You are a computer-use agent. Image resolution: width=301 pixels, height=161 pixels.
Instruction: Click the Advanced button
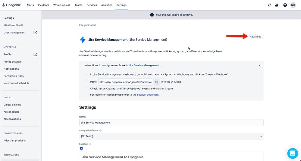[256, 37]
